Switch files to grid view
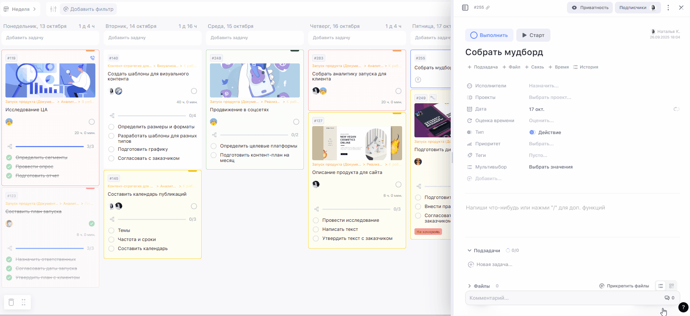 point(672,286)
